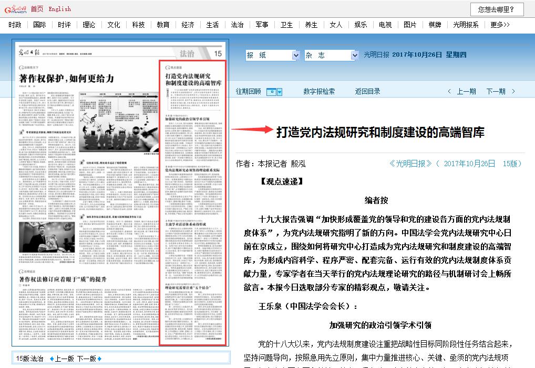Open the 《光明日报》 source link
The width and height of the screenshot is (535, 368).
tap(411, 164)
